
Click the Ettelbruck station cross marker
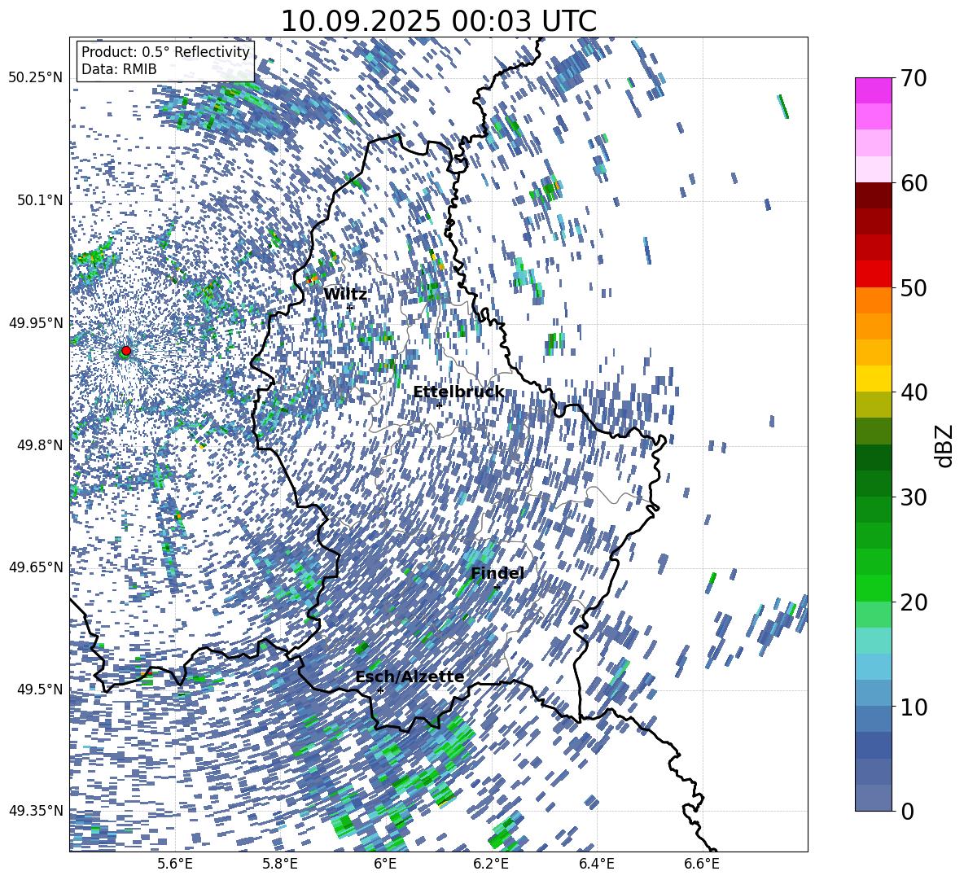(x=439, y=405)
